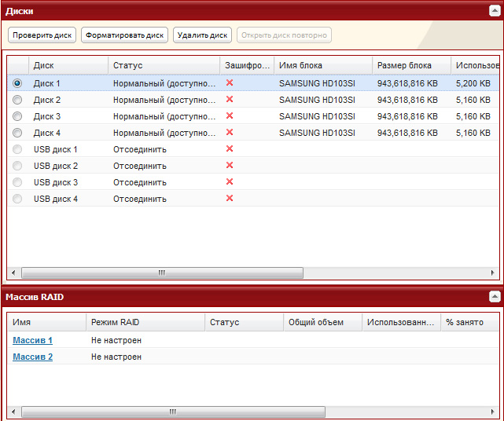The image size is (504, 421).
Task: Click the RAID table horizontal scrollbar right arrow
Action: point(494,412)
